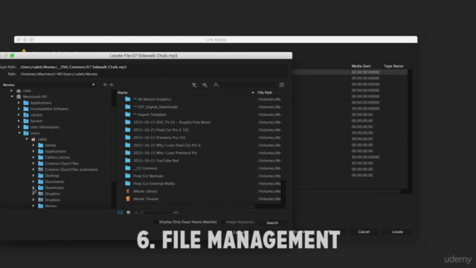Image resolution: width=476 pixels, height=268 pixels.
Task: Click the Search button
Action: 272,223
